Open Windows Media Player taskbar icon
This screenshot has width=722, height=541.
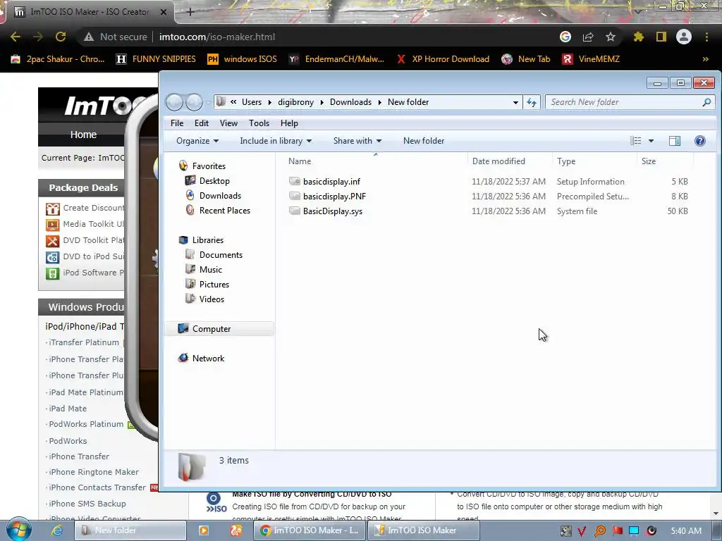[x=203, y=530]
